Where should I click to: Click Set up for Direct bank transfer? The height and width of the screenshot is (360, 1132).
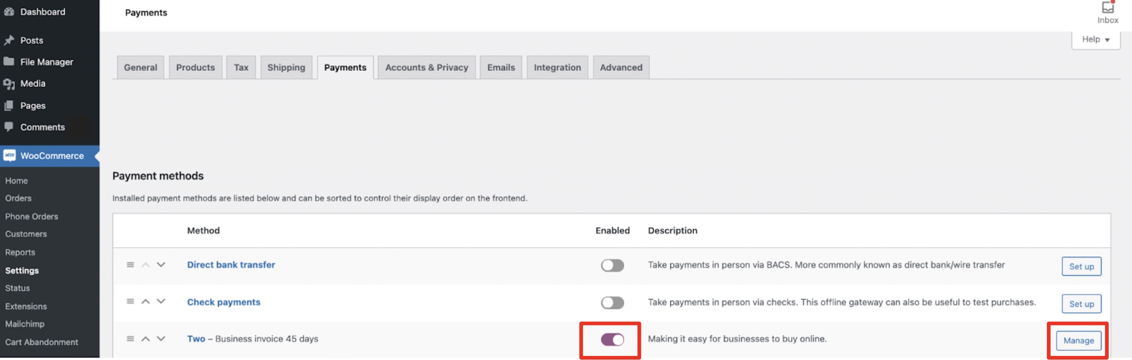pyautogui.click(x=1081, y=267)
